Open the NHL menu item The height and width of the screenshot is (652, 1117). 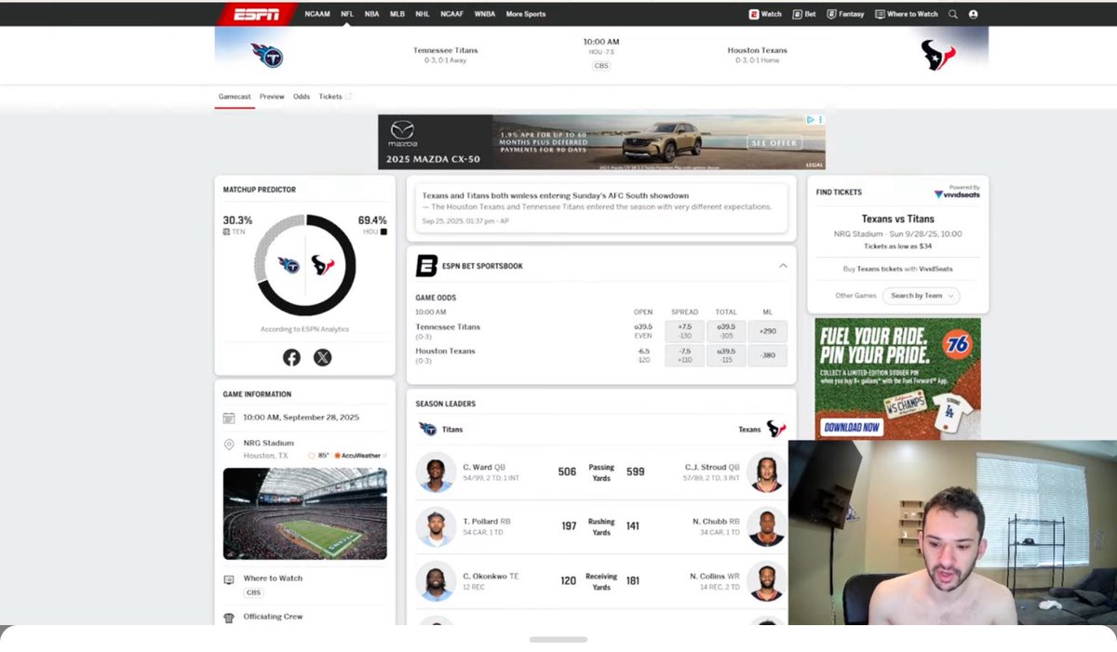click(423, 14)
